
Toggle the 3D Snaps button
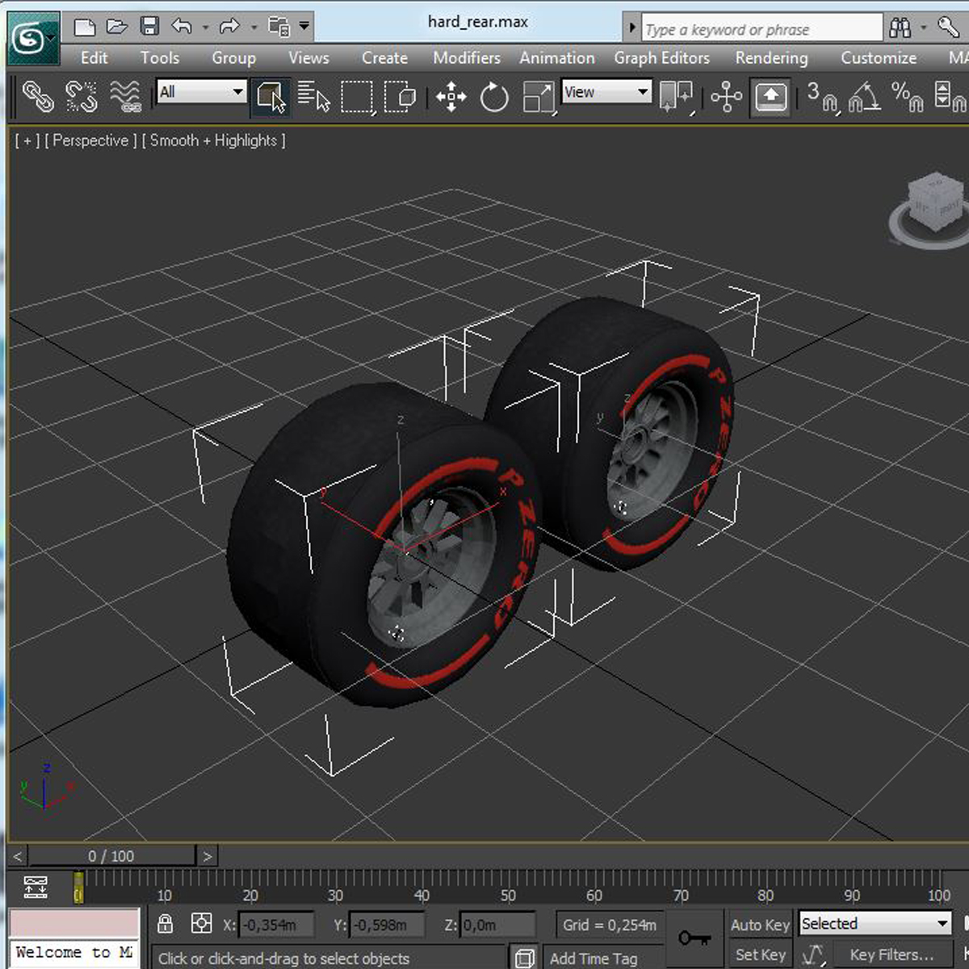coord(822,97)
